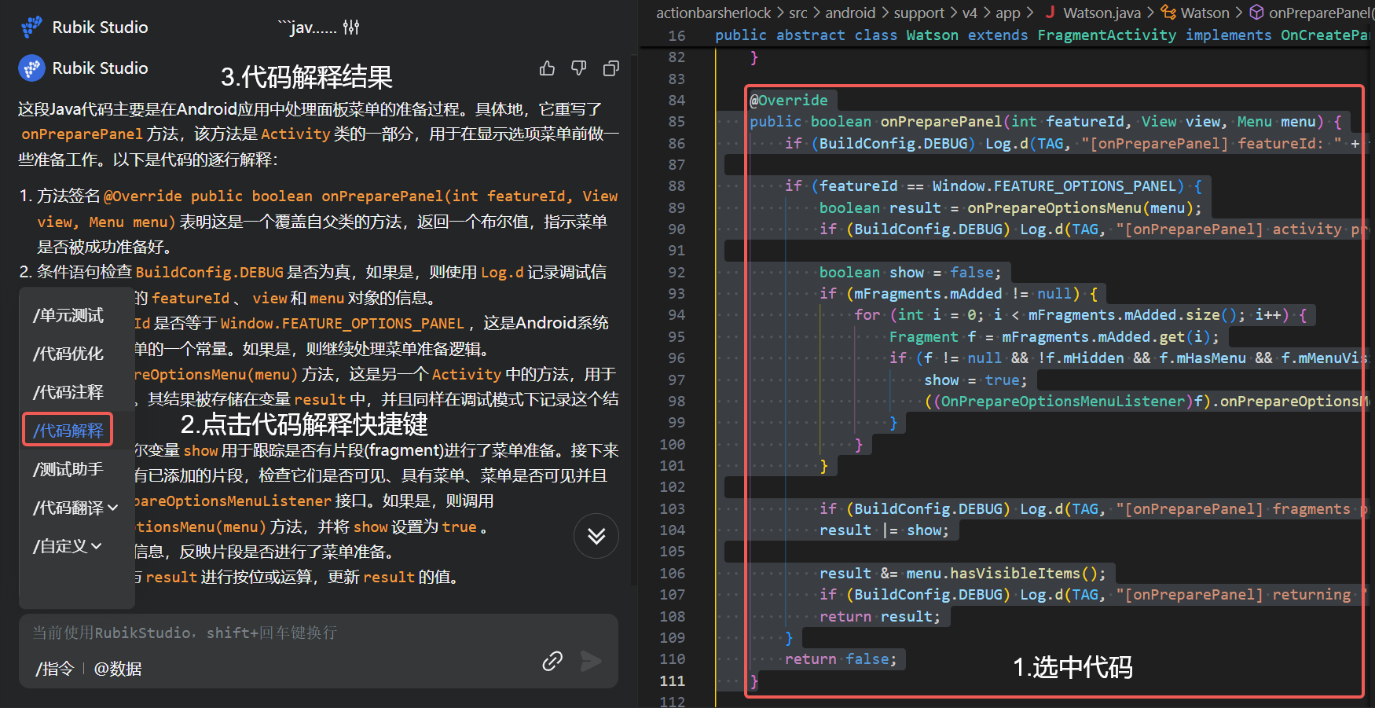
Task: Click the ``jav...... conversation title
Action: [x=307, y=28]
